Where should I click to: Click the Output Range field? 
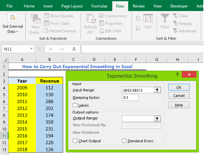pos(138,119)
